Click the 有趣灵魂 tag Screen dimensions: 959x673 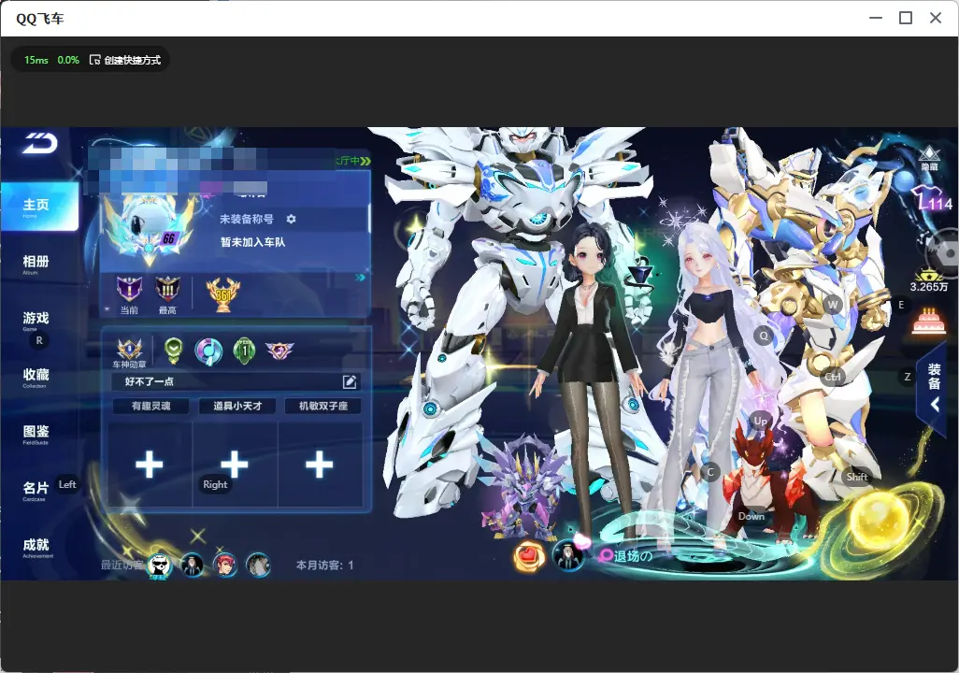[151, 406]
